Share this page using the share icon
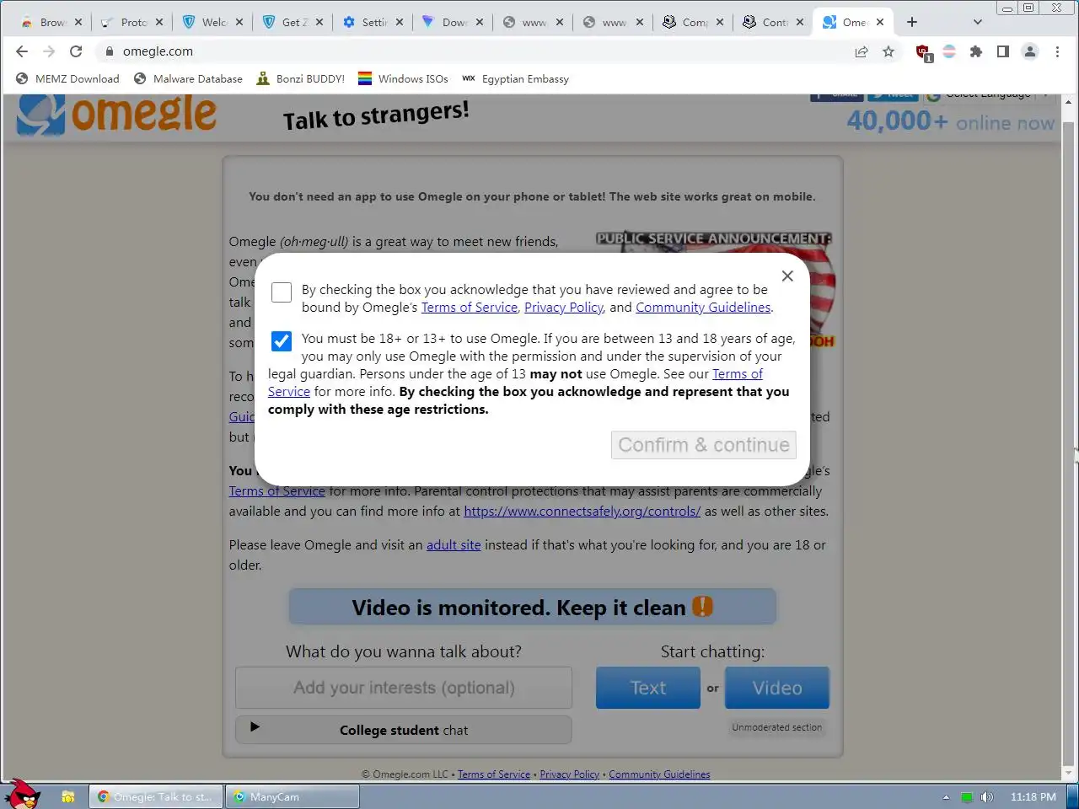 click(x=862, y=51)
